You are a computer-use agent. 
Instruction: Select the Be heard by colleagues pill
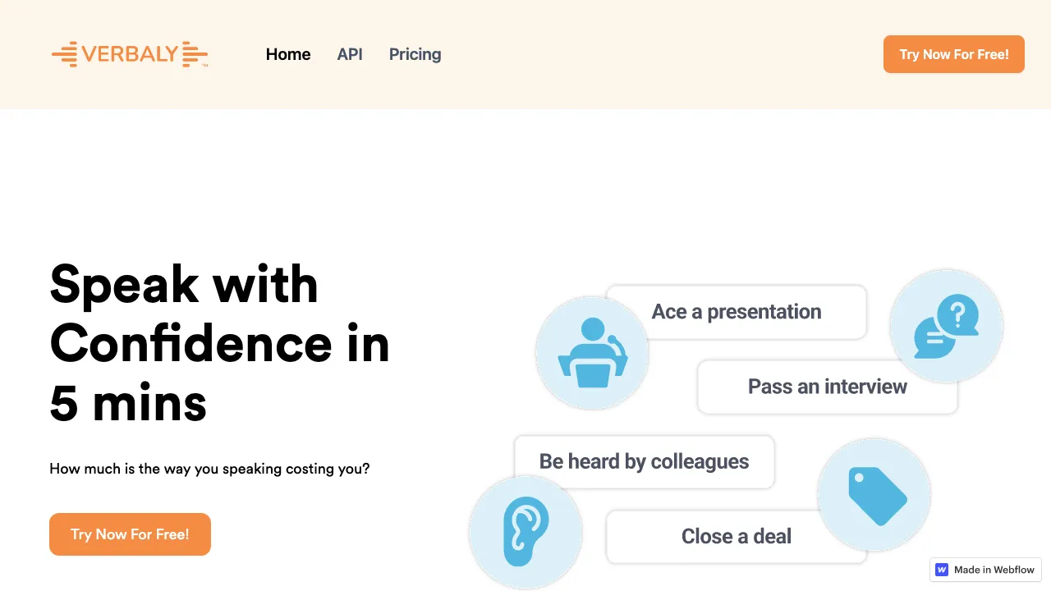[644, 461]
